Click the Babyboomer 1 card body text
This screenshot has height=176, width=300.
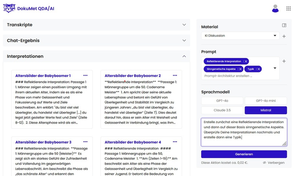pyautogui.click(x=51, y=102)
